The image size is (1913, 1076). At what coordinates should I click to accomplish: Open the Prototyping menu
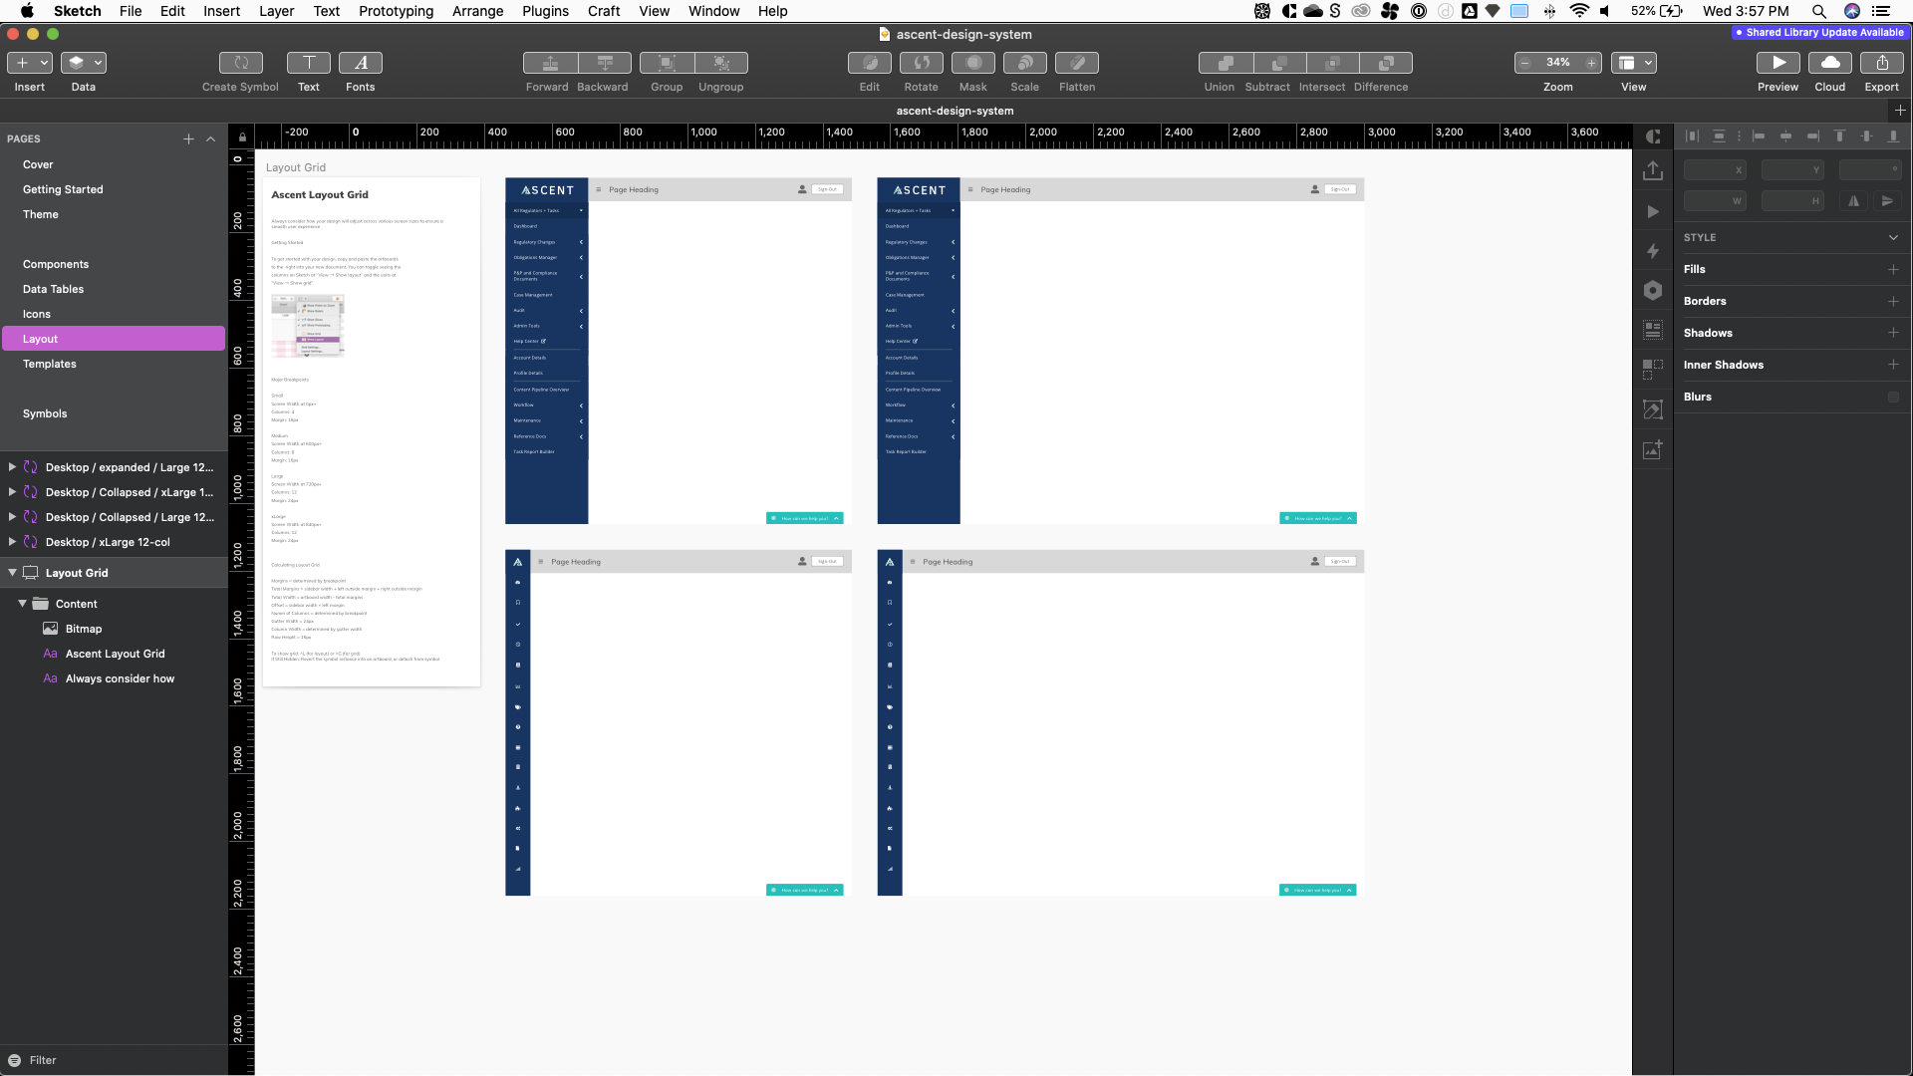396,11
